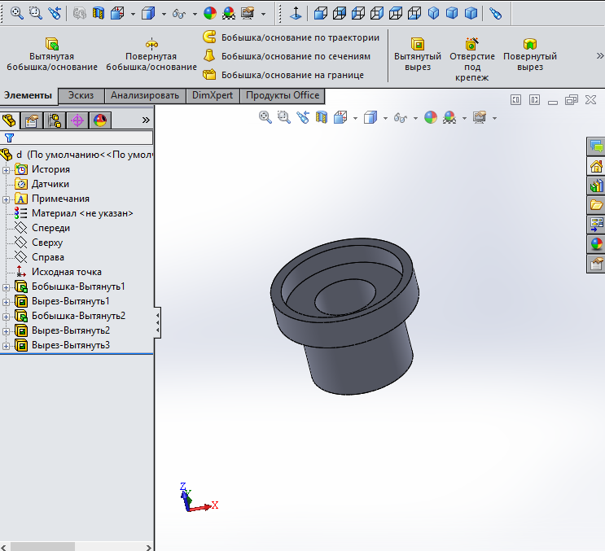
Task: Select the Спереди plane in tree
Action: point(50,228)
